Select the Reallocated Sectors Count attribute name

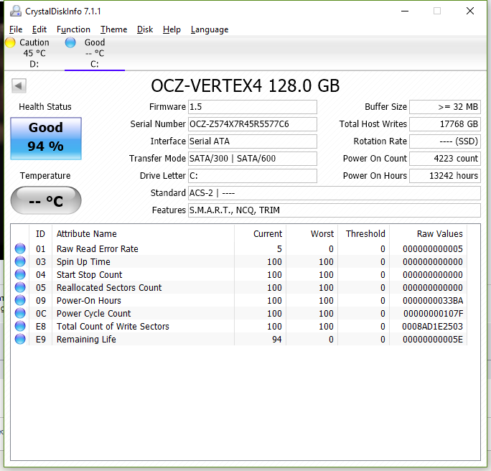(x=109, y=287)
